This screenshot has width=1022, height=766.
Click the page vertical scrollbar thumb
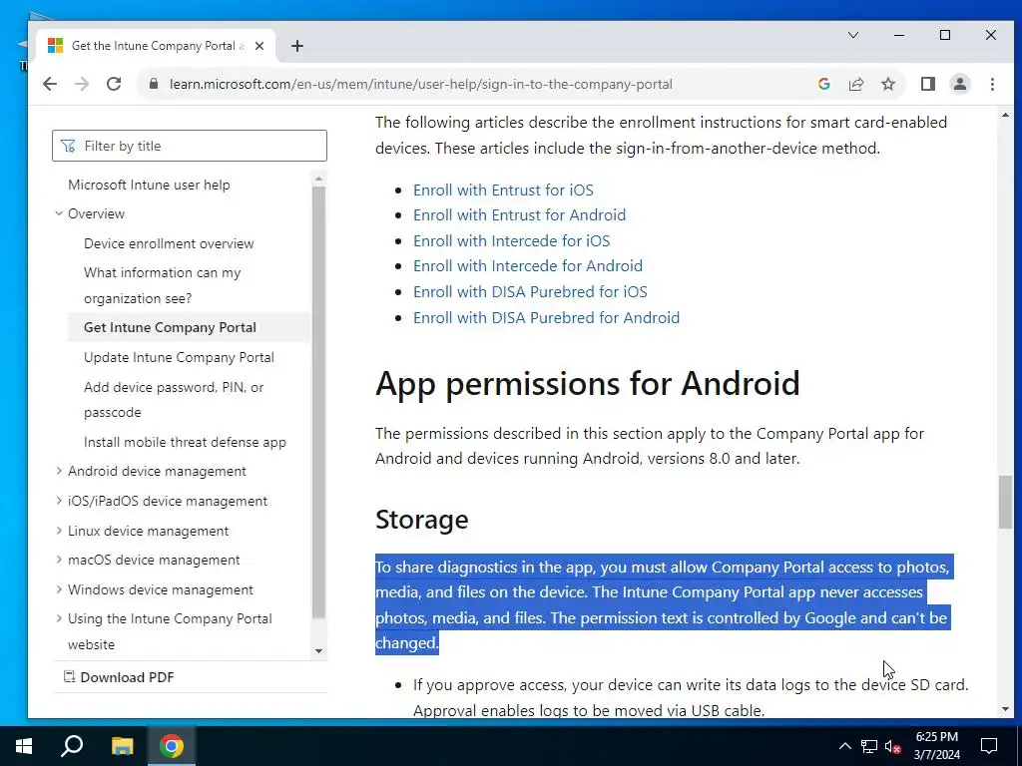(1005, 503)
